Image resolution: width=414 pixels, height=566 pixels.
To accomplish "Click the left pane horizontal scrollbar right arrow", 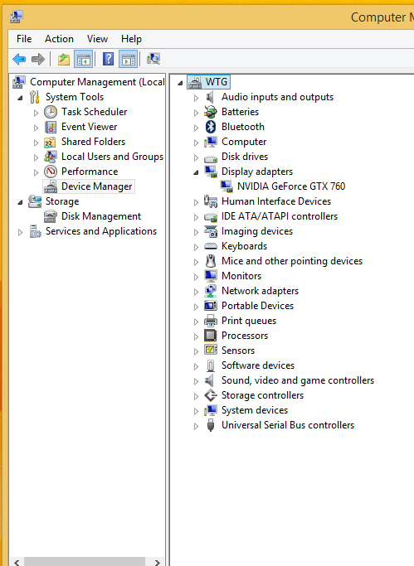I will point(157,562).
